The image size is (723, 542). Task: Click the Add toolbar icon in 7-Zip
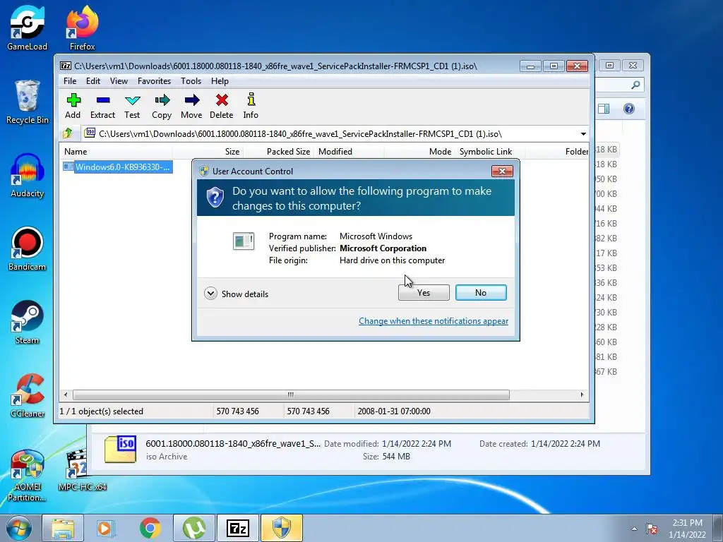[73, 106]
